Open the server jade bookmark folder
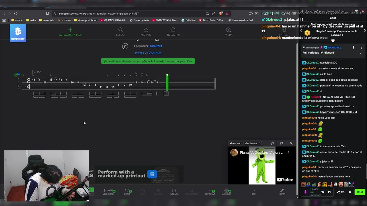 tap(46, 20)
